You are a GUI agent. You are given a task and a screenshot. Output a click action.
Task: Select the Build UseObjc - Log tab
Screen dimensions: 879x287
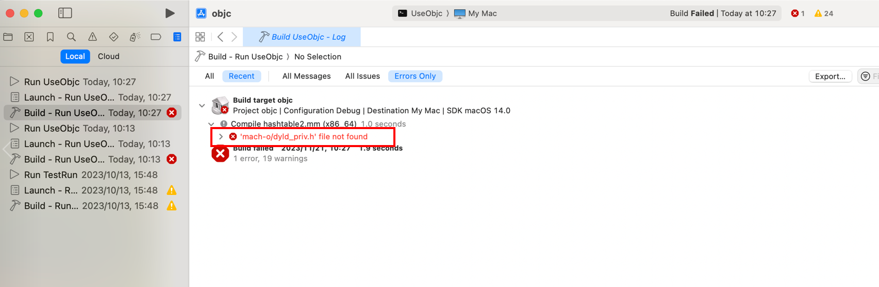(302, 37)
